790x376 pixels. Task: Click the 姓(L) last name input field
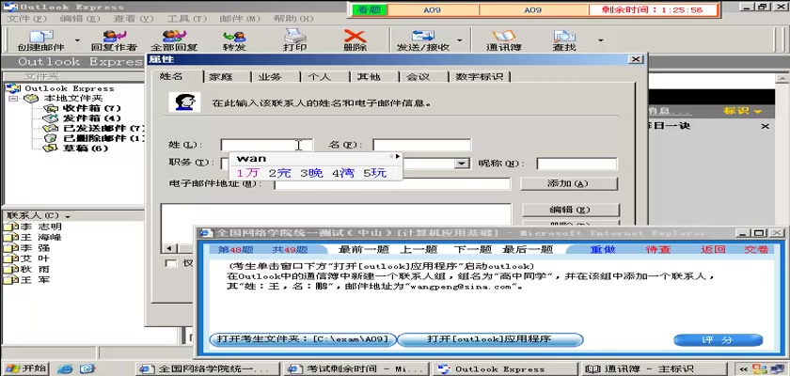click(x=266, y=145)
